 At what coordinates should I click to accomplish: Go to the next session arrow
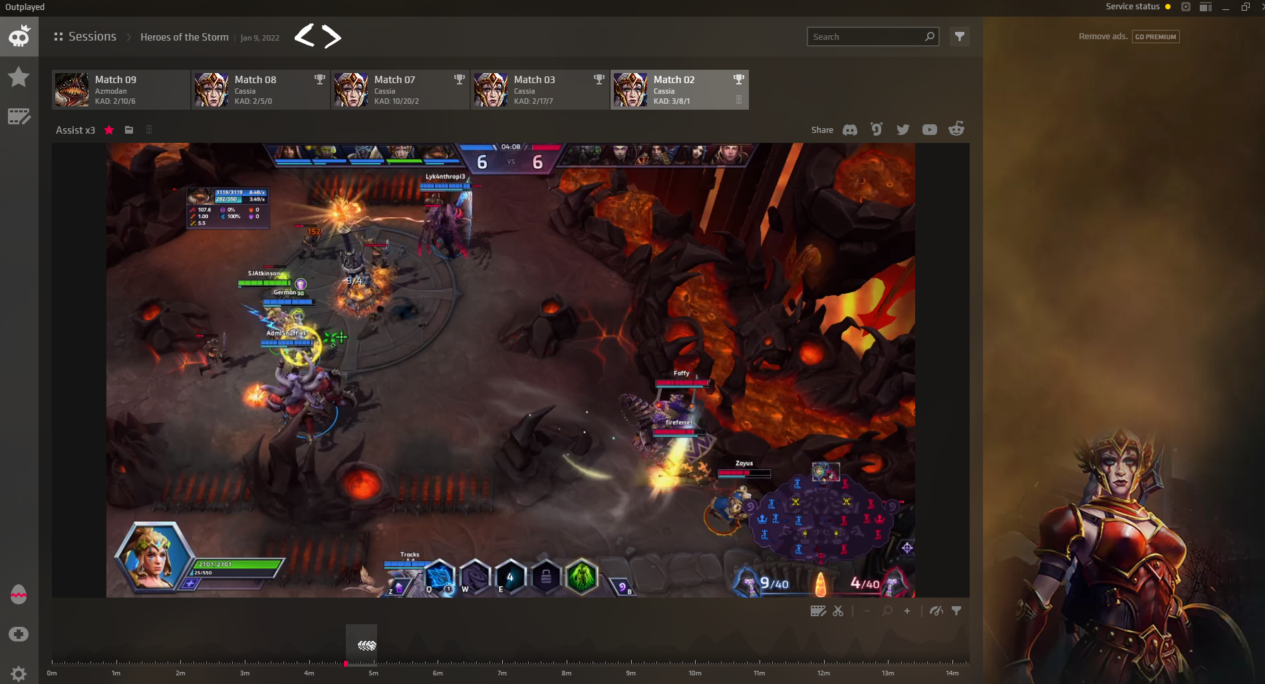click(x=332, y=37)
